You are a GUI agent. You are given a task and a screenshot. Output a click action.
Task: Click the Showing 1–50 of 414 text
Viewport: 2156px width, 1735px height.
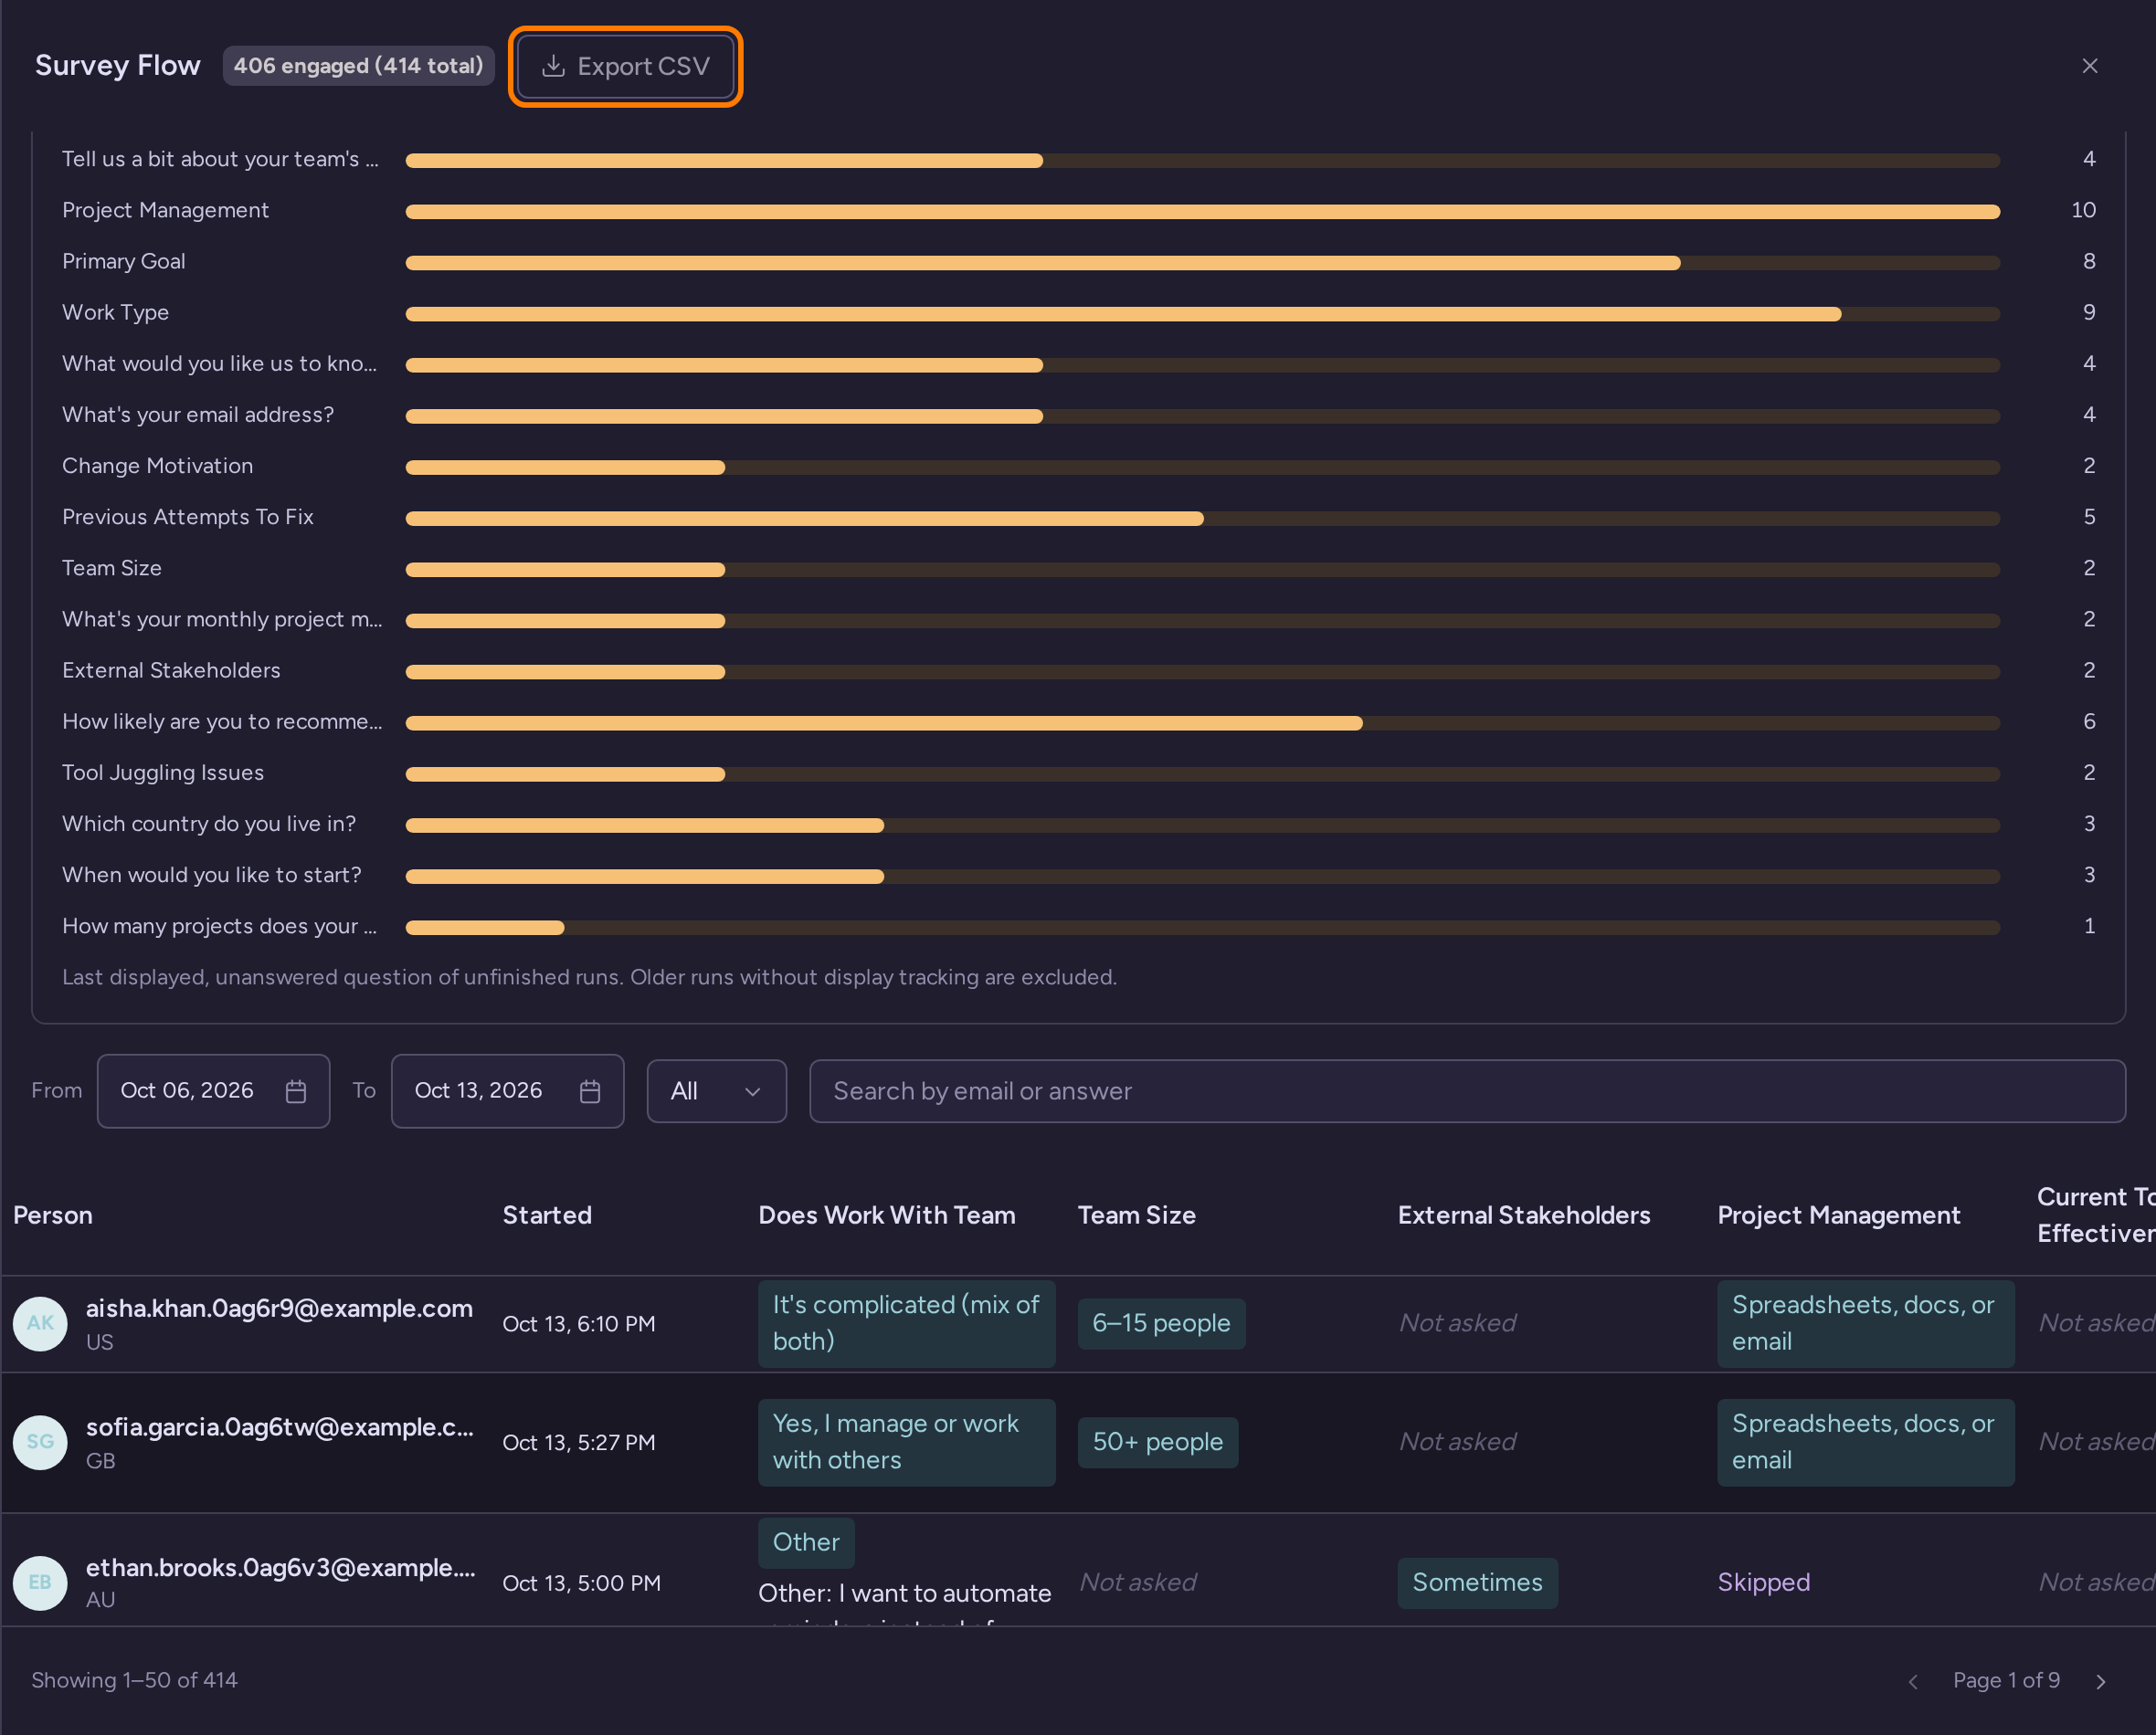pyautogui.click(x=134, y=1680)
